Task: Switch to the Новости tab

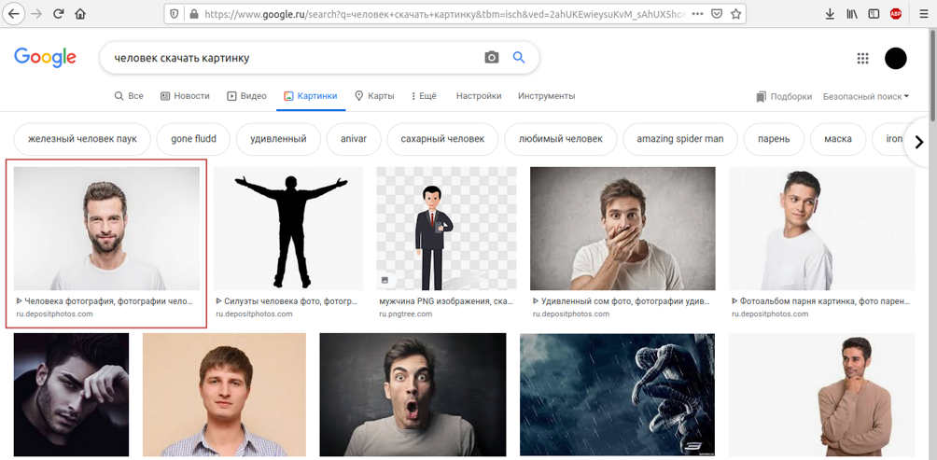Action: [x=185, y=95]
